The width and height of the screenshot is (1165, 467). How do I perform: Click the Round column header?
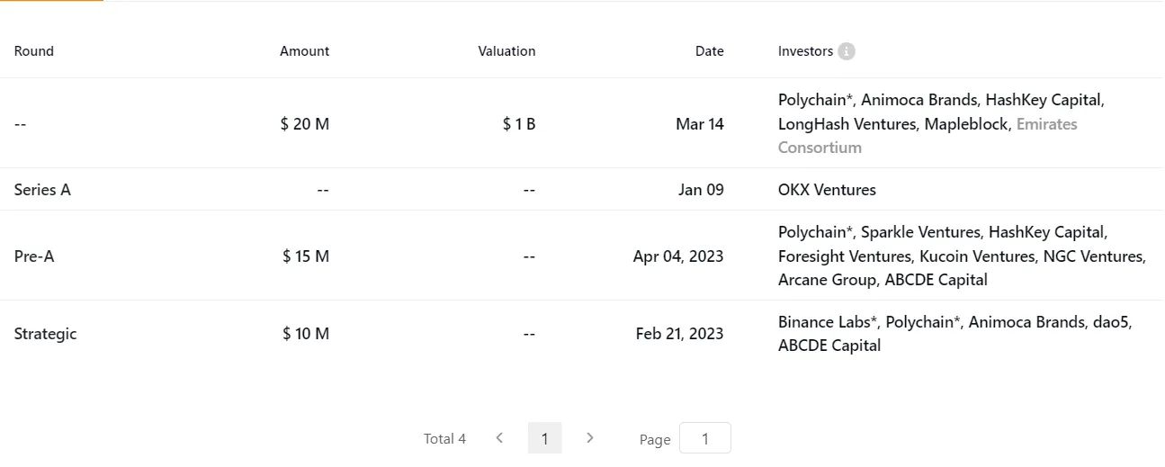pyautogui.click(x=34, y=51)
